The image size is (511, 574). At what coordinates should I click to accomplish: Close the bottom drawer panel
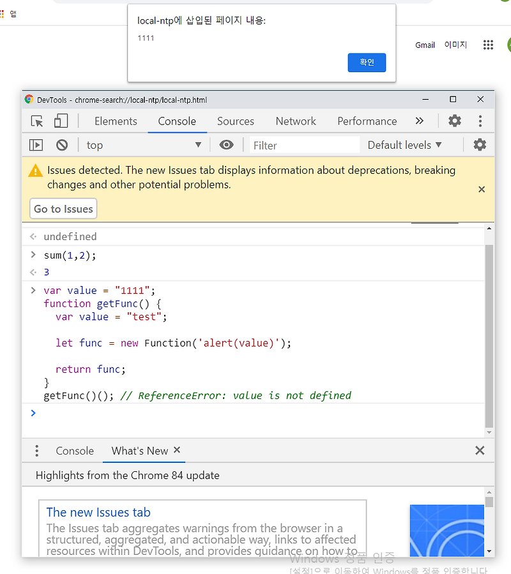[x=480, y=450]
